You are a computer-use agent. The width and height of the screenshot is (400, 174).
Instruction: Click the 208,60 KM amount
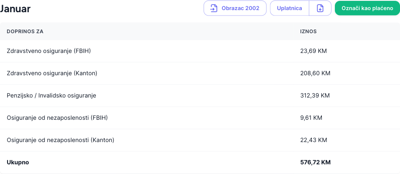pyautogui.click(x=315, y=73)
